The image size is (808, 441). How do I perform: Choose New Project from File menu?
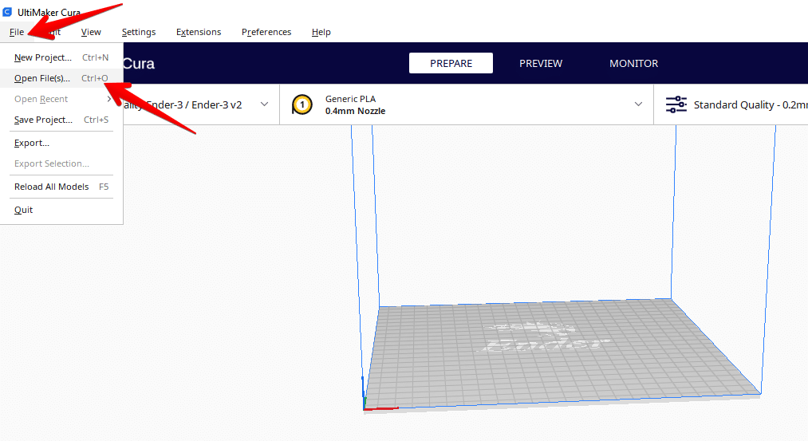tap(61, 57)
